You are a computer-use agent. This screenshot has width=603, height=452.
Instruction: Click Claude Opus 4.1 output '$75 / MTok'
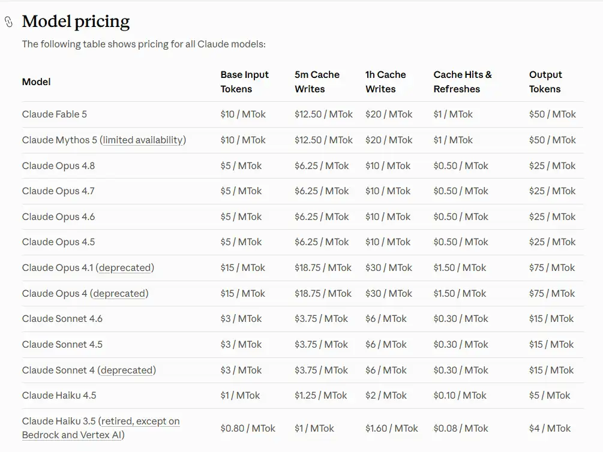[552, 268]
